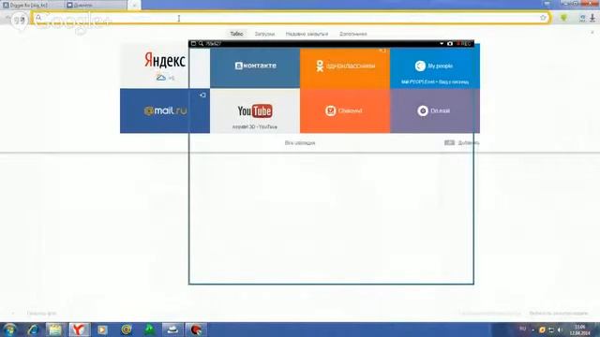Open the media player taskbar icon

[102, 330]
